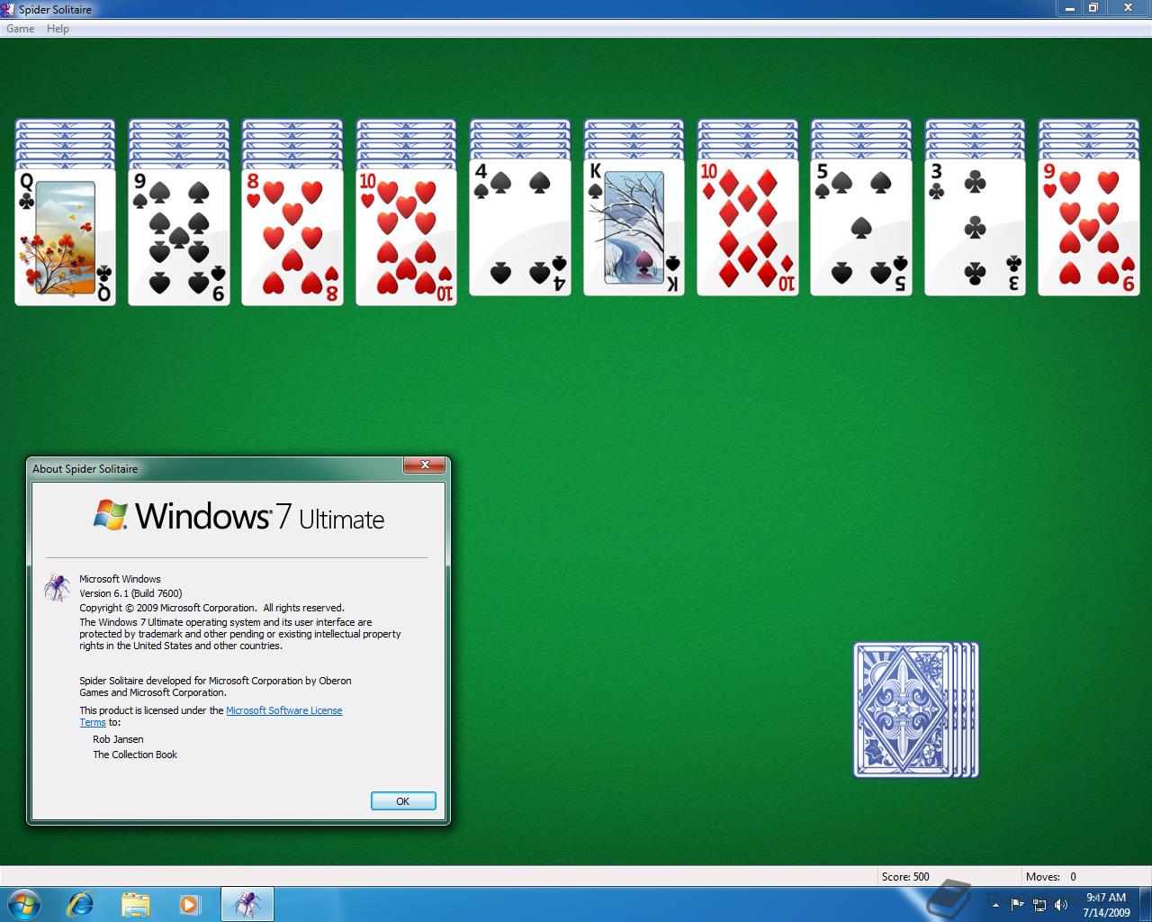This screenshot has width=1152, height=922.
Task: Select the King of spades card
Action: 634,227
